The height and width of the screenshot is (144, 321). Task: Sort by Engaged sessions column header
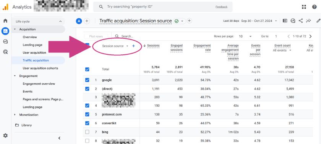pos(177,47)
